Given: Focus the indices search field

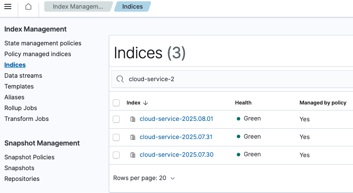Looking at the screenshot, I should coord(234,79).
